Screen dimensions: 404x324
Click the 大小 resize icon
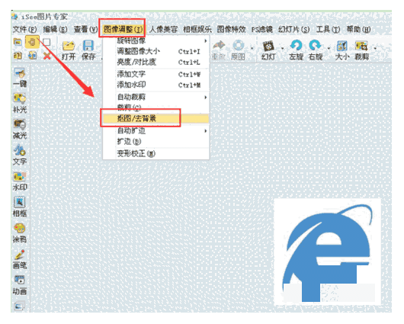[342, 46]
